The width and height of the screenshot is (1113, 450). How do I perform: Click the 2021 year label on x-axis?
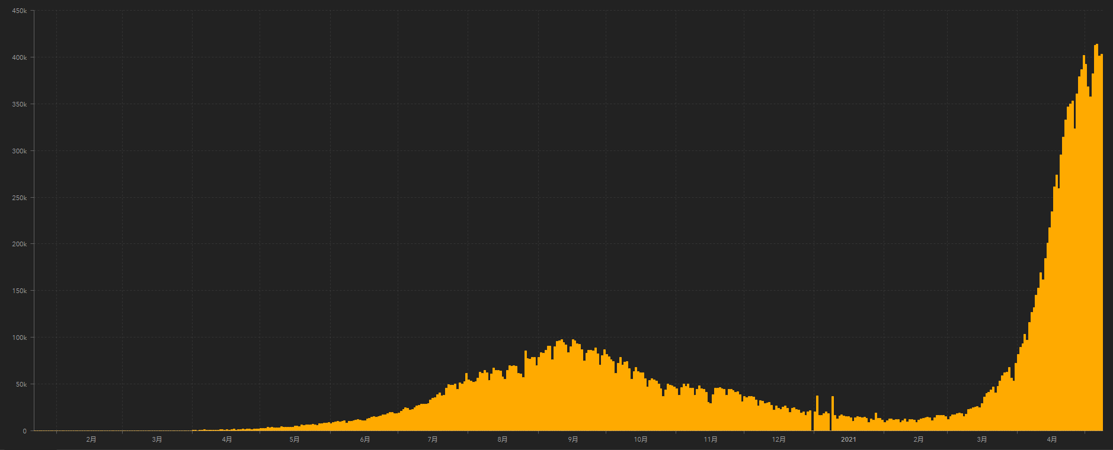(x=849, y=439)
